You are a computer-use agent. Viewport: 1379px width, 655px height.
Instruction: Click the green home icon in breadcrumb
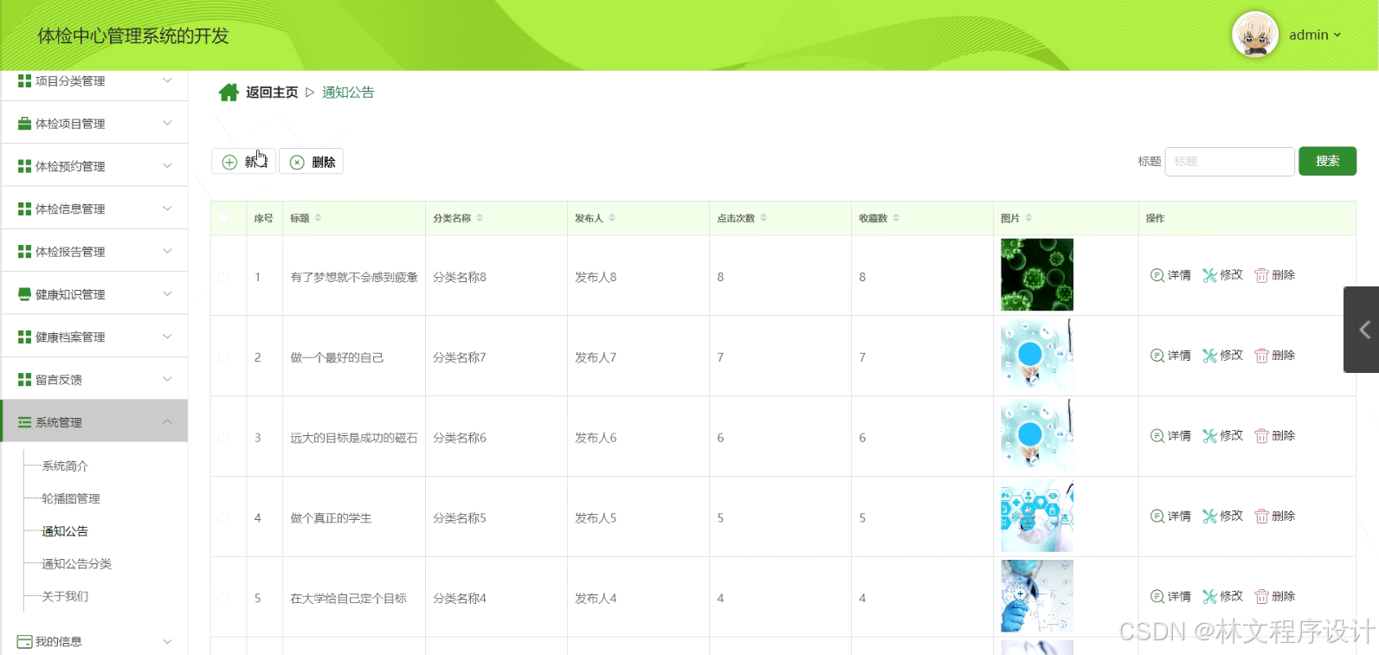[x=229, y=93]
